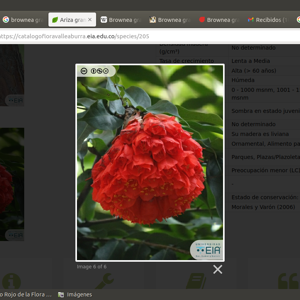
Task: Select the red flower thumbnail on the left
Action: [12, 184]
